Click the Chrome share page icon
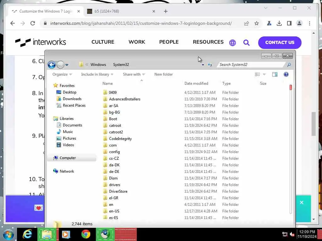The image size is (322, 241). (x=247, y=23)
